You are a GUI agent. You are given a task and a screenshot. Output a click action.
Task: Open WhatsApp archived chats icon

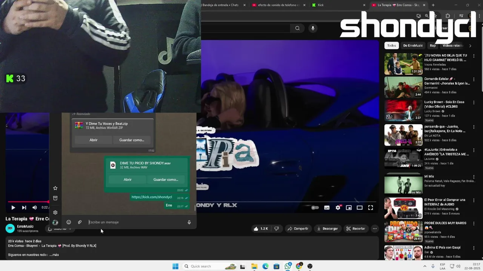[55, 198]
